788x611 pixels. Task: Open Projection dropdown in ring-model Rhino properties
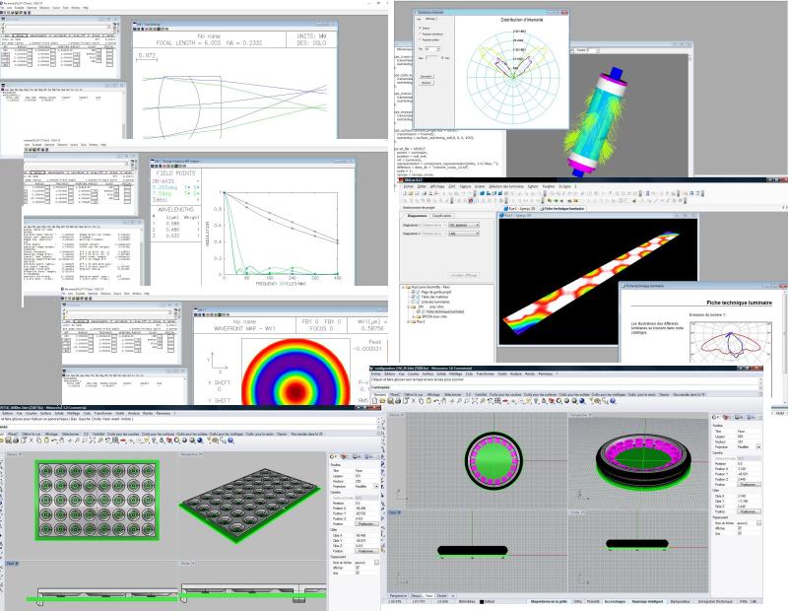pos(758,447)
